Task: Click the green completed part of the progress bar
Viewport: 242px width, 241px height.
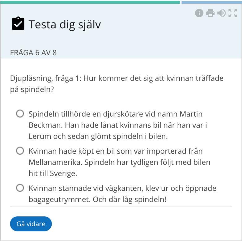Action: point(90,2)
